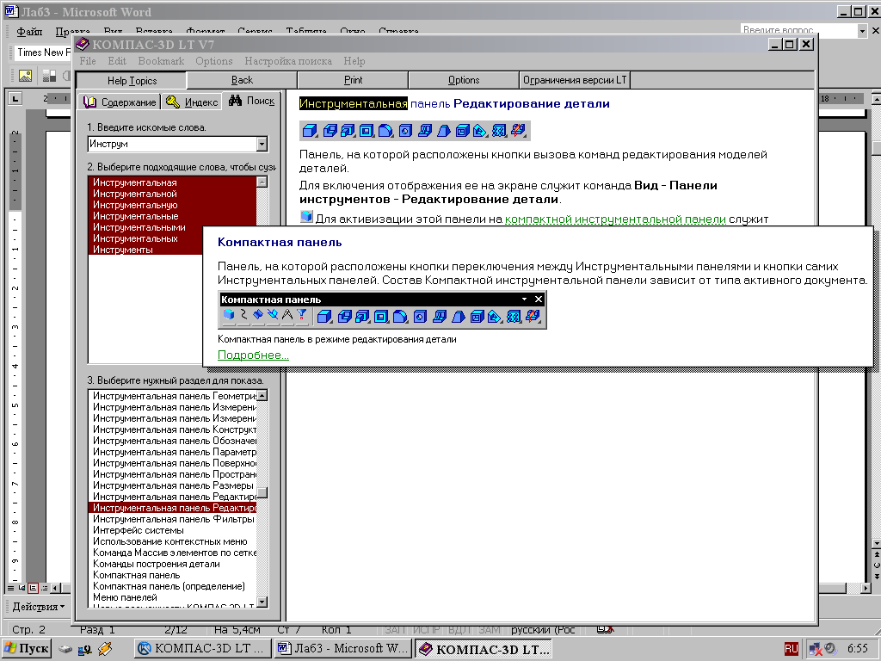Click the compass measurement icon in Компактная панель
Screen dimensions: 881x661
pyautogui.click(x=287, y=315)
